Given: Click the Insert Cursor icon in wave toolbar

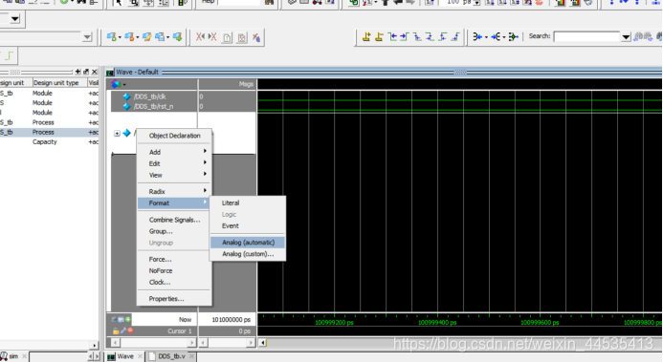Looking at the screenshot, I should point(366,36).
